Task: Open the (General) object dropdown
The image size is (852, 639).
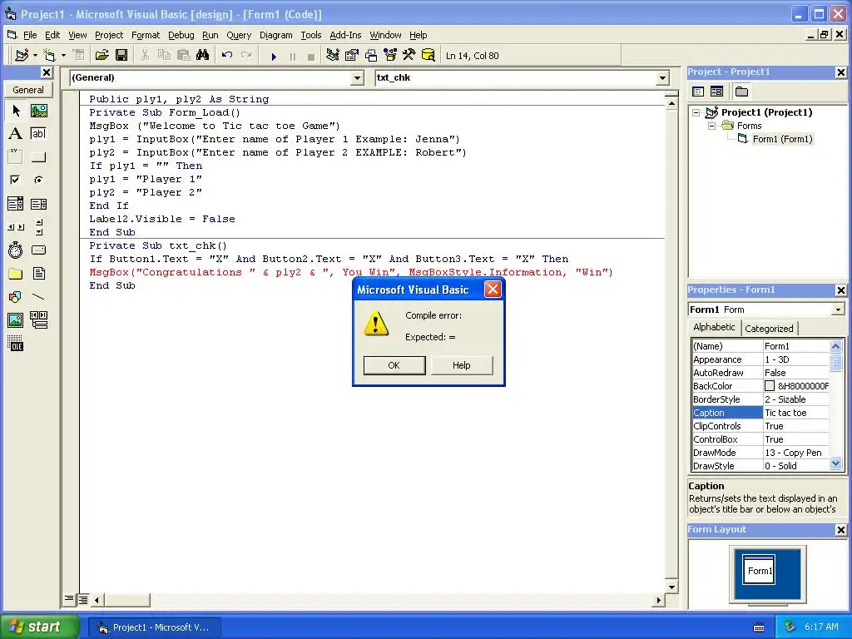Action: 357,77
